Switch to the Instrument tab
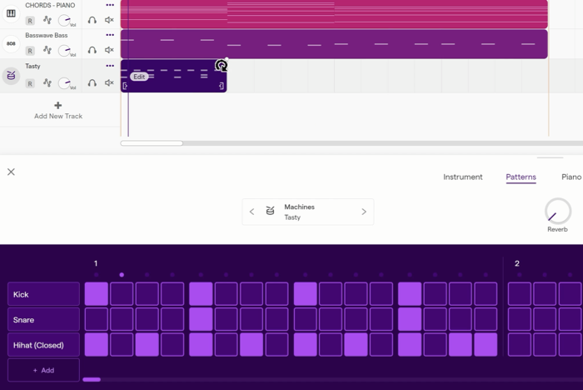Viewport: 583px width, 390px height. tap(463, 177)
